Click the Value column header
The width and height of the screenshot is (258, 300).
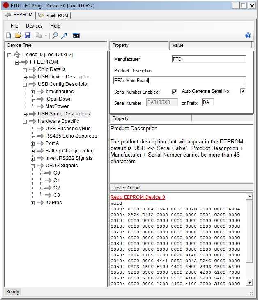[211, 45]
